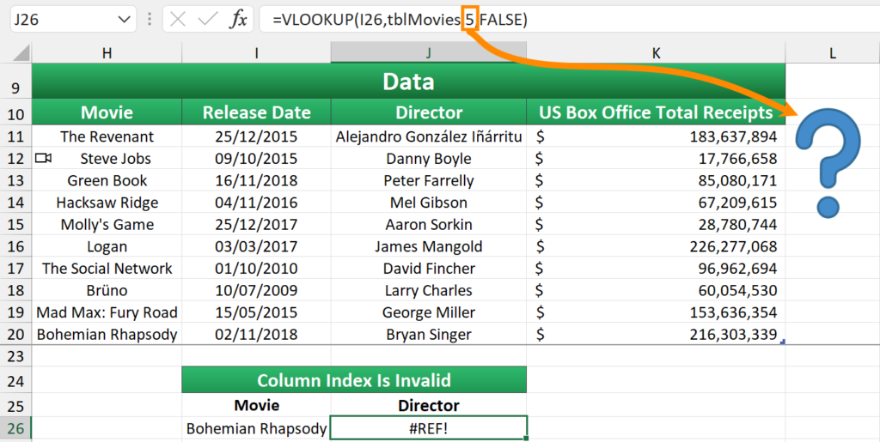Select row 11 header
Screen dimensions: 880x442
[x=15, y=136]
